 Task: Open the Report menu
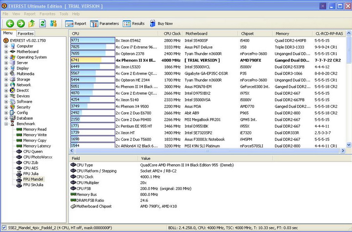point(30,14)
